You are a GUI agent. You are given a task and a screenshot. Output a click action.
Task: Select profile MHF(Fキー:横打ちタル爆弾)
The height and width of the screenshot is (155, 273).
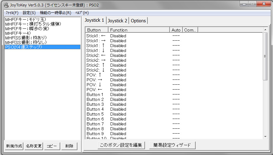pyautogui.click(x=42, y=24)
